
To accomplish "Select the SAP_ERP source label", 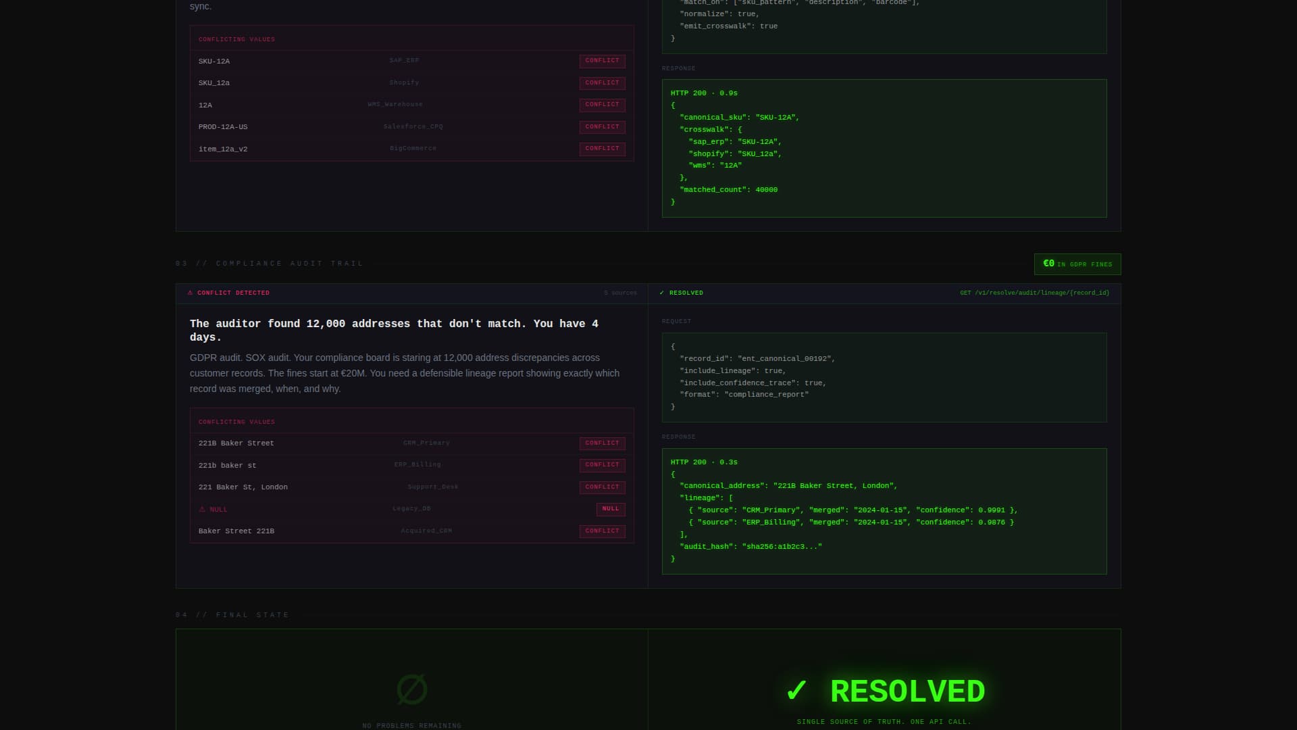I will click(404, 61).
